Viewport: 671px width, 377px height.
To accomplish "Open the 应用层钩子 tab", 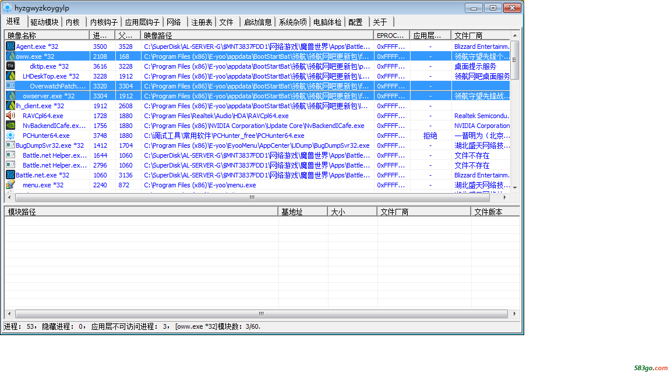I will pos(142,22).
